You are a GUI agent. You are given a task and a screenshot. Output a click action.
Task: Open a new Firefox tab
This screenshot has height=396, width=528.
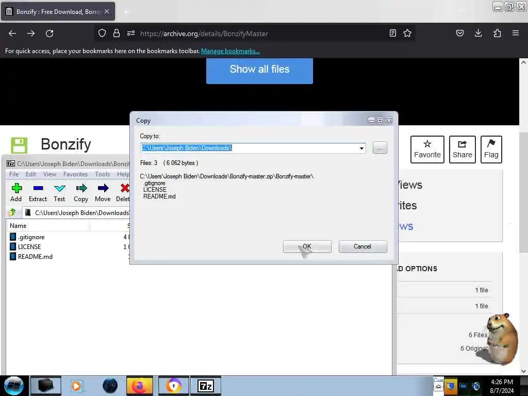(126, 12)
